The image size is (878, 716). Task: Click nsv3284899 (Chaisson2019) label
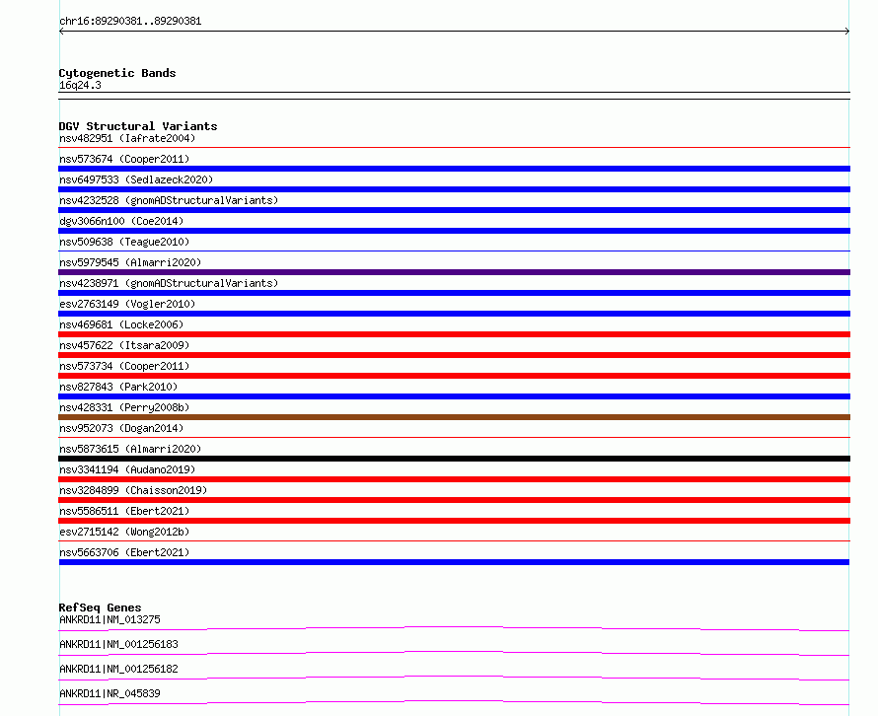[133, 490]
